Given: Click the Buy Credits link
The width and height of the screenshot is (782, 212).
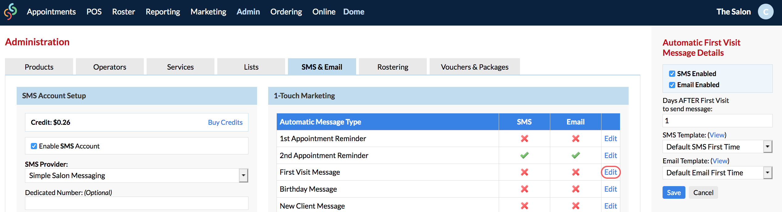Looking at the screenshot, I should (x=225, y=122).
